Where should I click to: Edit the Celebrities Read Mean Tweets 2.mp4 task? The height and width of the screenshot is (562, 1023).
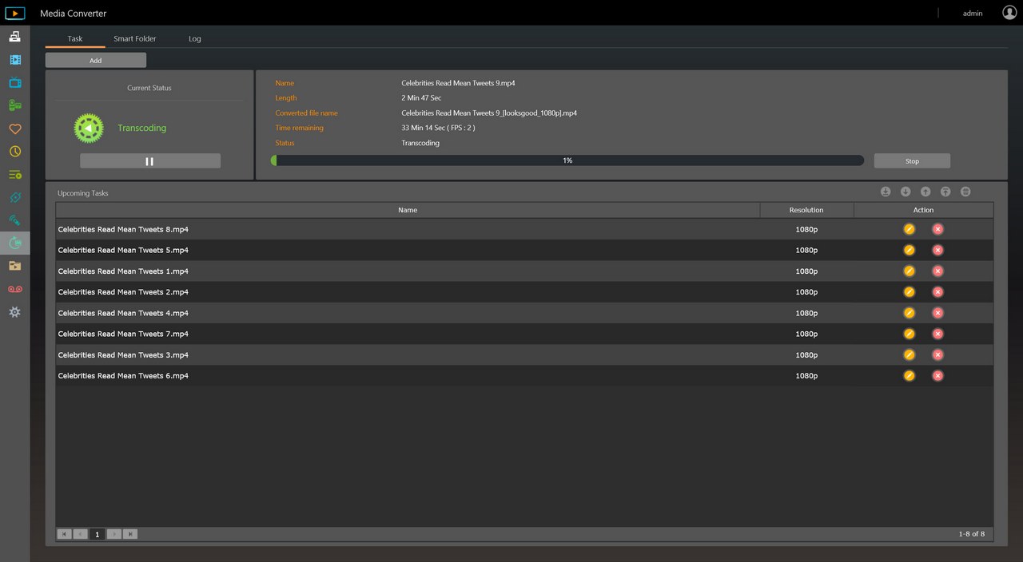909,292
